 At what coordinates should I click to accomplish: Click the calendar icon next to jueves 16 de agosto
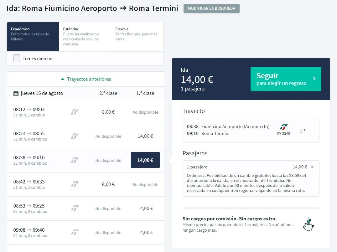tap(16, 93)
